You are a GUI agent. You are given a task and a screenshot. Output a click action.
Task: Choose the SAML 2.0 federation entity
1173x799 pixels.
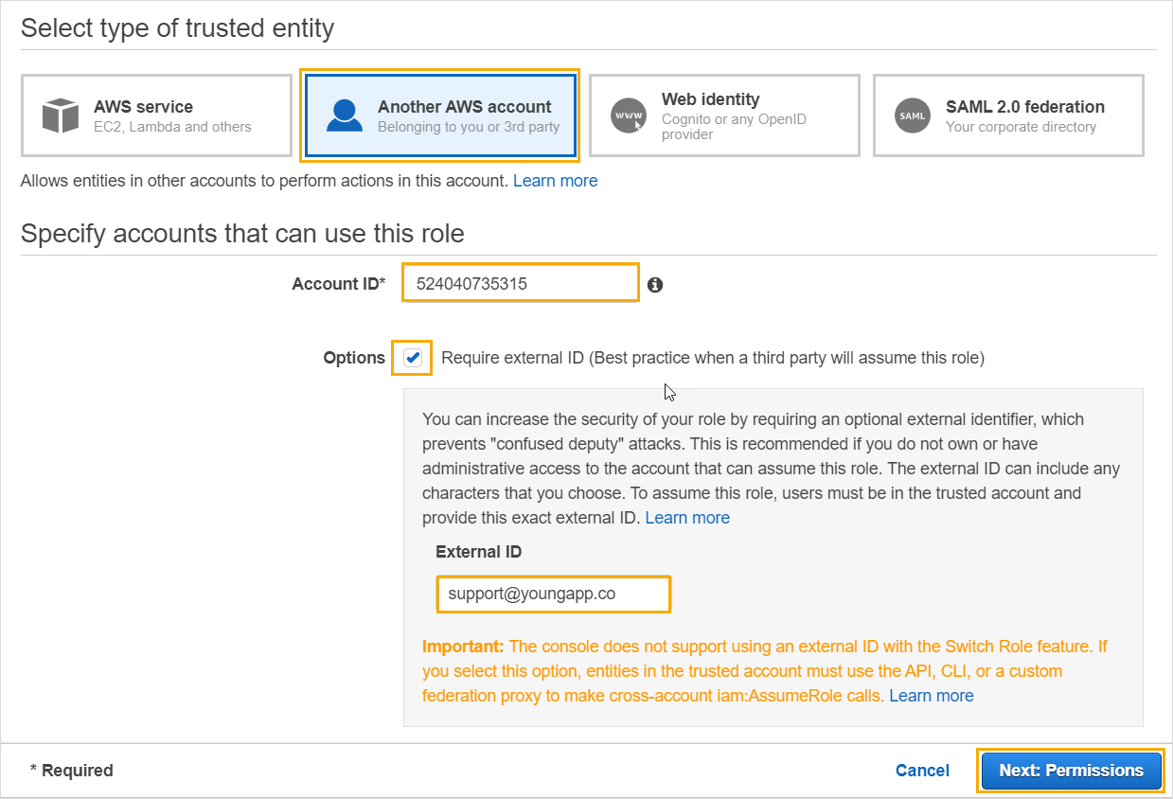pos(1008,115)
